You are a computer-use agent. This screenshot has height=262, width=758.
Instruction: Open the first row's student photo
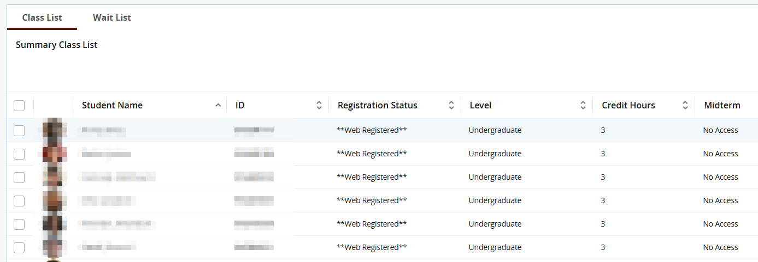tap(55, 130)
